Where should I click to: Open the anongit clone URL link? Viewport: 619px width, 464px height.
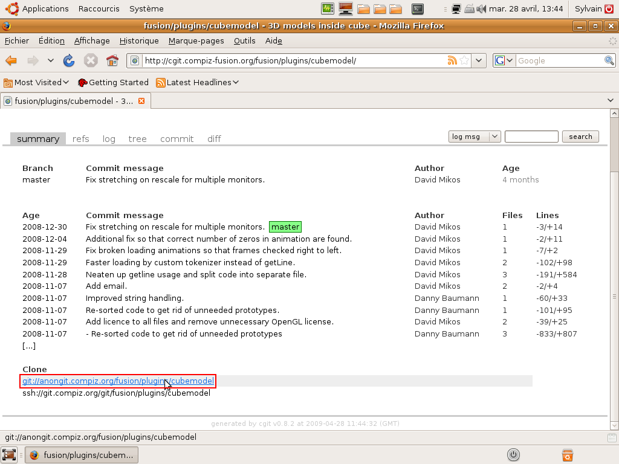point(118,381)
